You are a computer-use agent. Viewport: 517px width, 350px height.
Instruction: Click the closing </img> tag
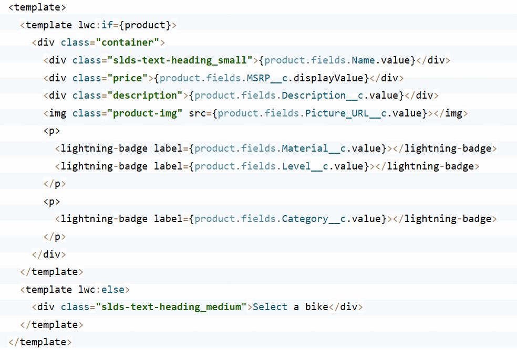pos(451,113)
